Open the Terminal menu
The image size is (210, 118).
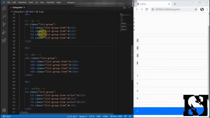(50, 2)
